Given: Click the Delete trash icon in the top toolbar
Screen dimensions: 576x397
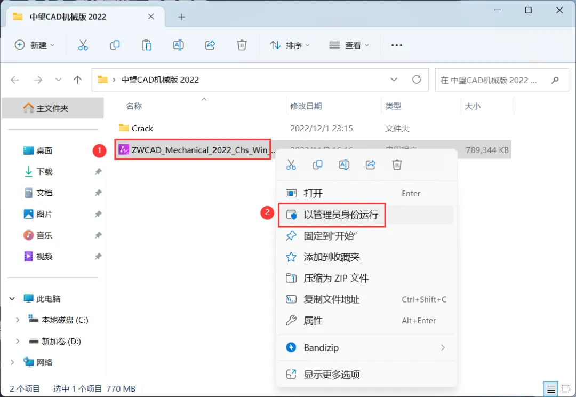Looking at the screenshot, I should tap(242, 45).
